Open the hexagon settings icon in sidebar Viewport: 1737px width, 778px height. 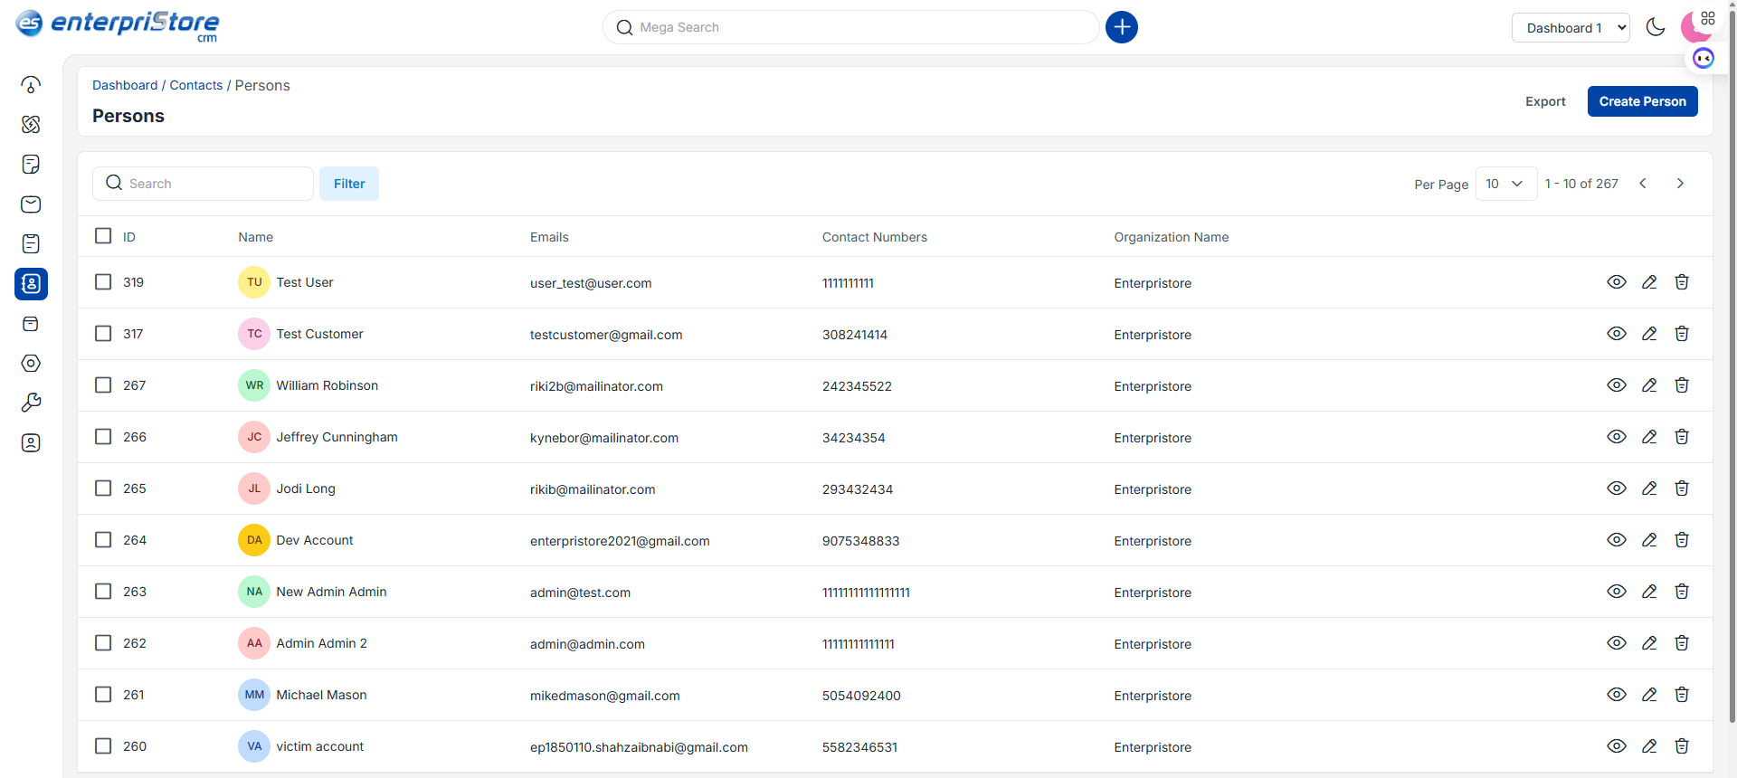pyautogui.click(x=31, y=364)
